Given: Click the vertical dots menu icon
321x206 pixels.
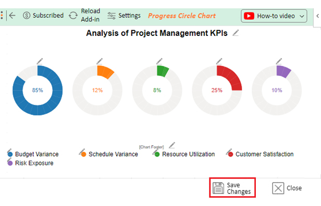Looking at the screenshot, I should click(2, 16).
